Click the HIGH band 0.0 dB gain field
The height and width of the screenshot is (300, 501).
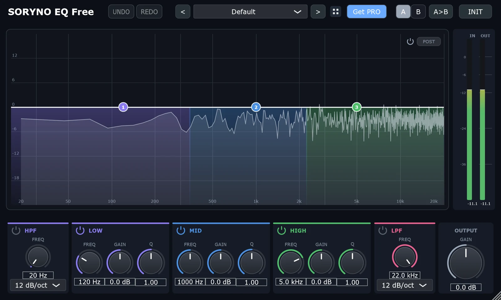pyautogui.click(x=321, y=282)
